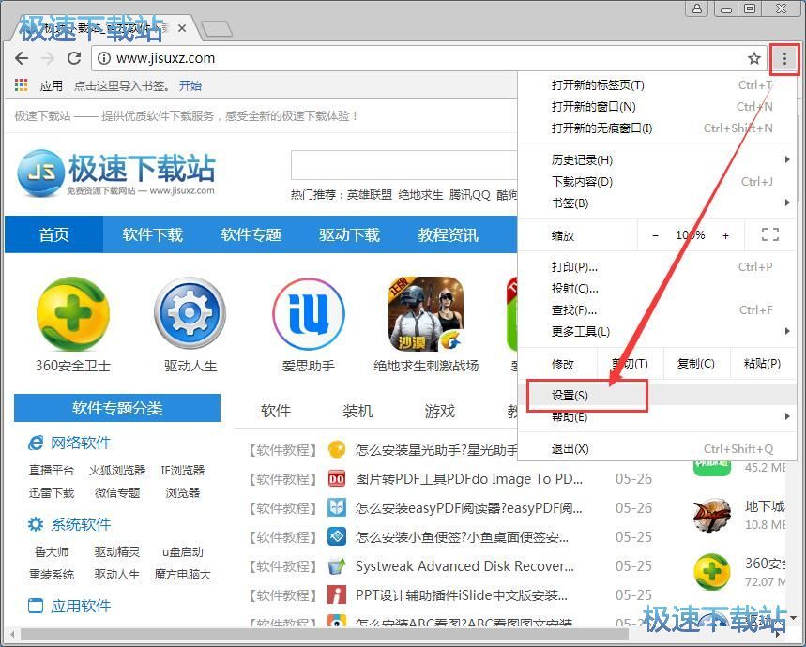Open article 图片转PDF工具PDFdo Image To PD...

tap(469, 479)
